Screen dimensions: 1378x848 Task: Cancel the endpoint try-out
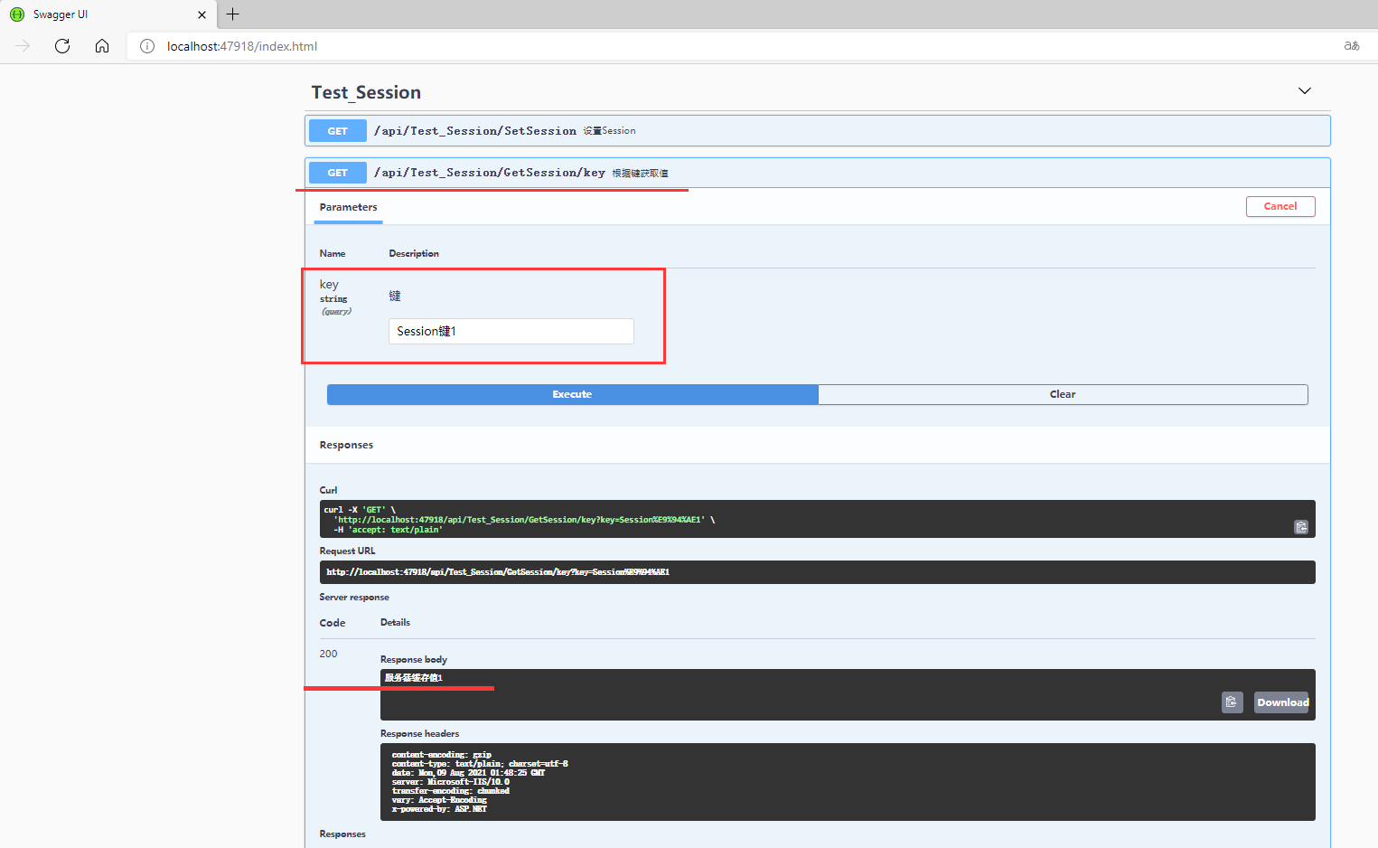(x=1280, y=206)
